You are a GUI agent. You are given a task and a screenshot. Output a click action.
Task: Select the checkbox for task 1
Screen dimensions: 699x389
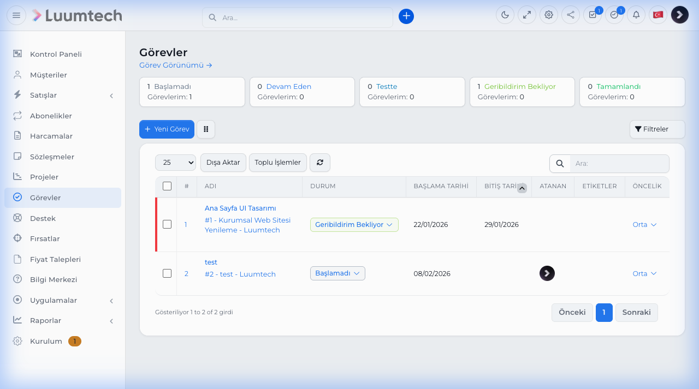point(167,224)
